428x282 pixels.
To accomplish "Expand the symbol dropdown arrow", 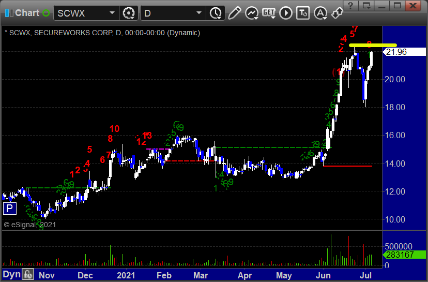I will (112, 13).
